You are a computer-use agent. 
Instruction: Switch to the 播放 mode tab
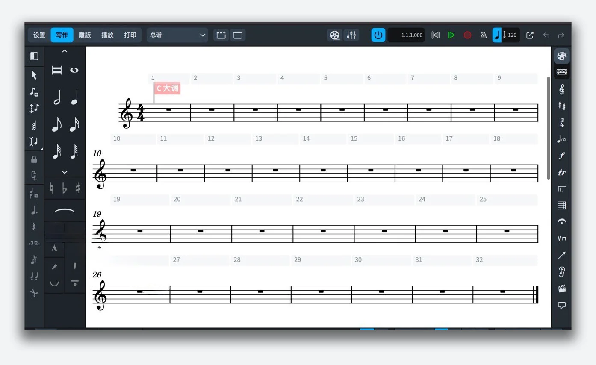click(x=107, y=35)
